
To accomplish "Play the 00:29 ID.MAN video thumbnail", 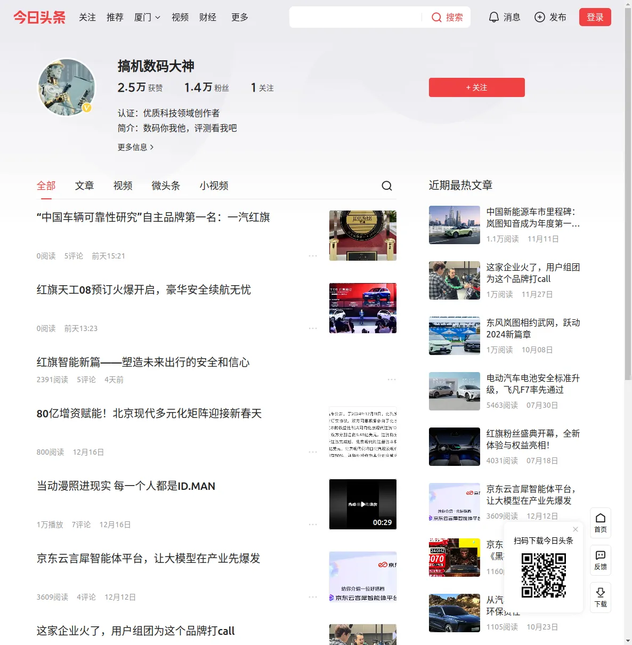I will coord(363,504).
